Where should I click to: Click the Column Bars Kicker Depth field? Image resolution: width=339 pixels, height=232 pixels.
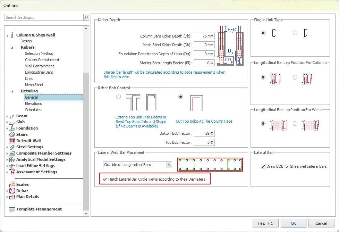tap(204, 36)
